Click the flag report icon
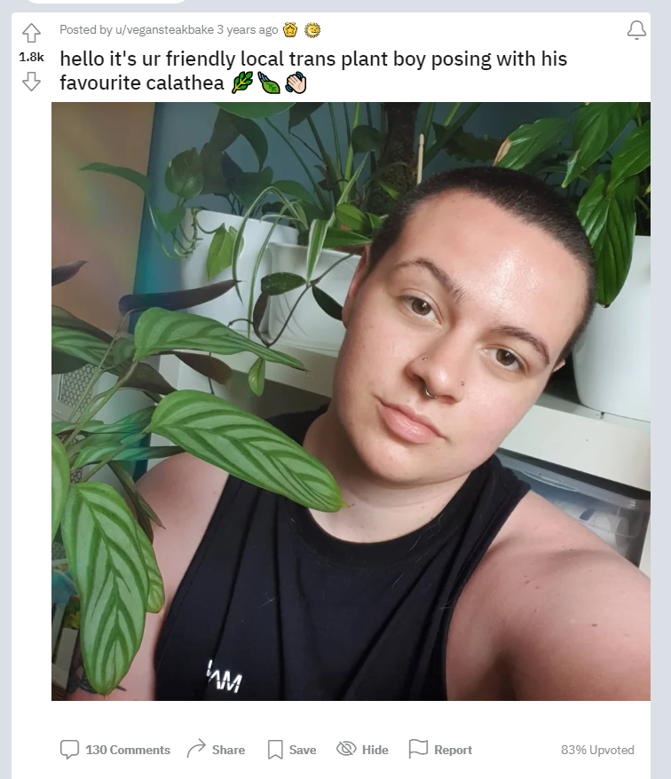This screenshot has height=779, width=671. coord(418,749)
